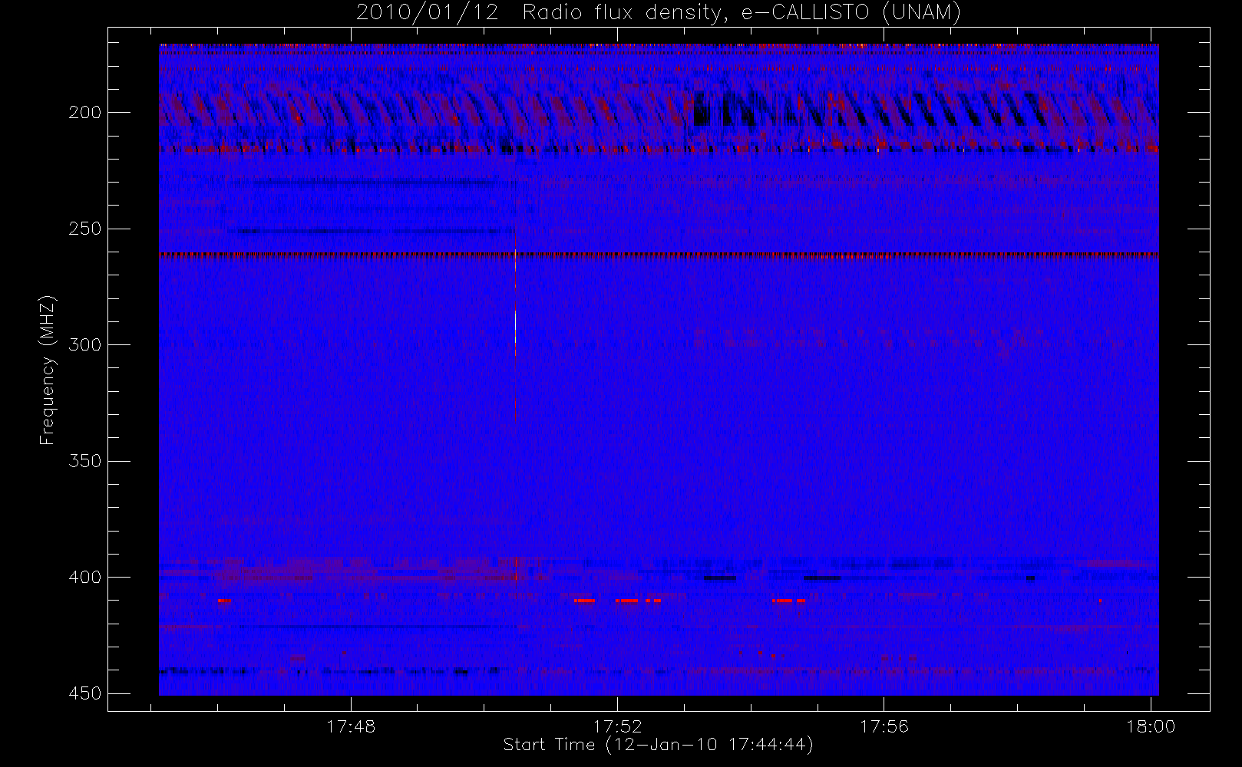Image resolution: width=1242 pixels, height=767 pixels.
Task: Click the 400 frequency tick label
Action: (x=85, y=577)
